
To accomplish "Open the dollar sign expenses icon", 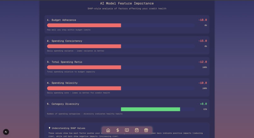I will [118, 130].
